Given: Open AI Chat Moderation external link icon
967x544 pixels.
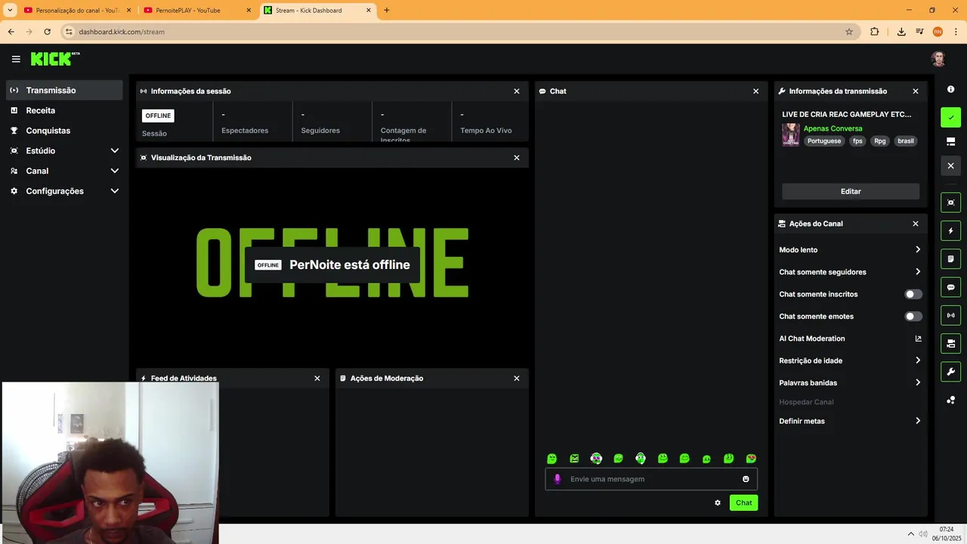Looking at the screenshot, I should (918, 338).
